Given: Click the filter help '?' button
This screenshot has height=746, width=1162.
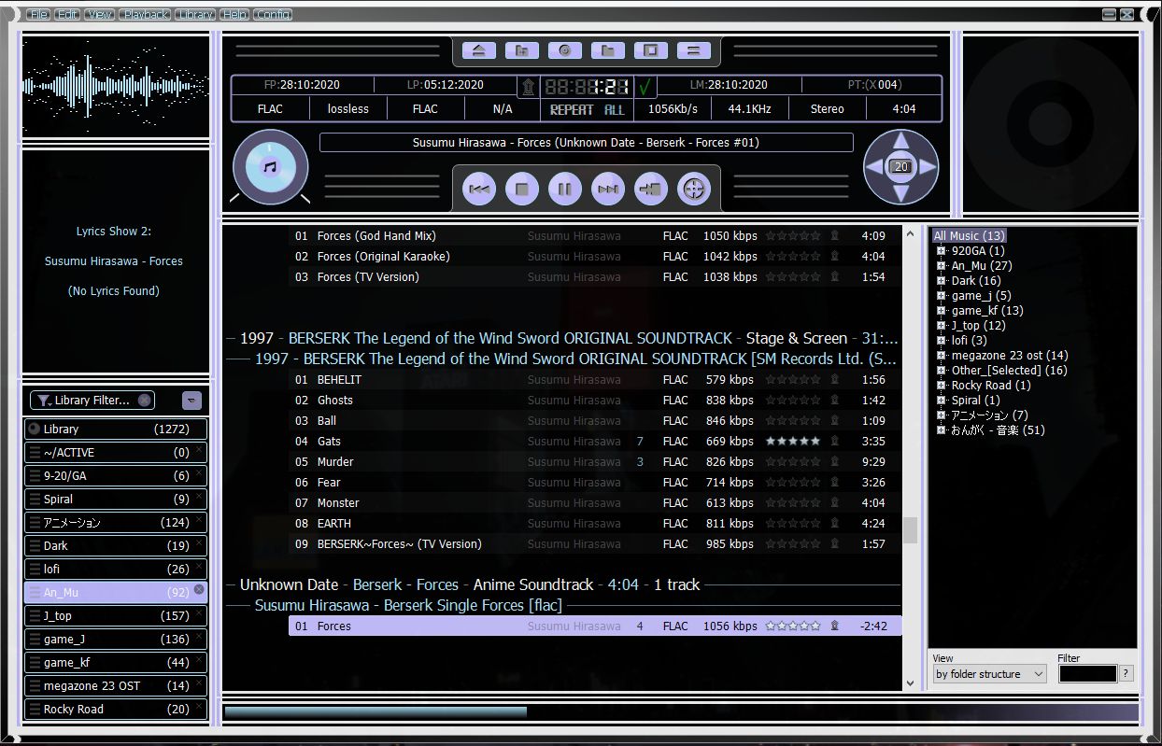Looking at the screenshot, I should click(1127, 674).
